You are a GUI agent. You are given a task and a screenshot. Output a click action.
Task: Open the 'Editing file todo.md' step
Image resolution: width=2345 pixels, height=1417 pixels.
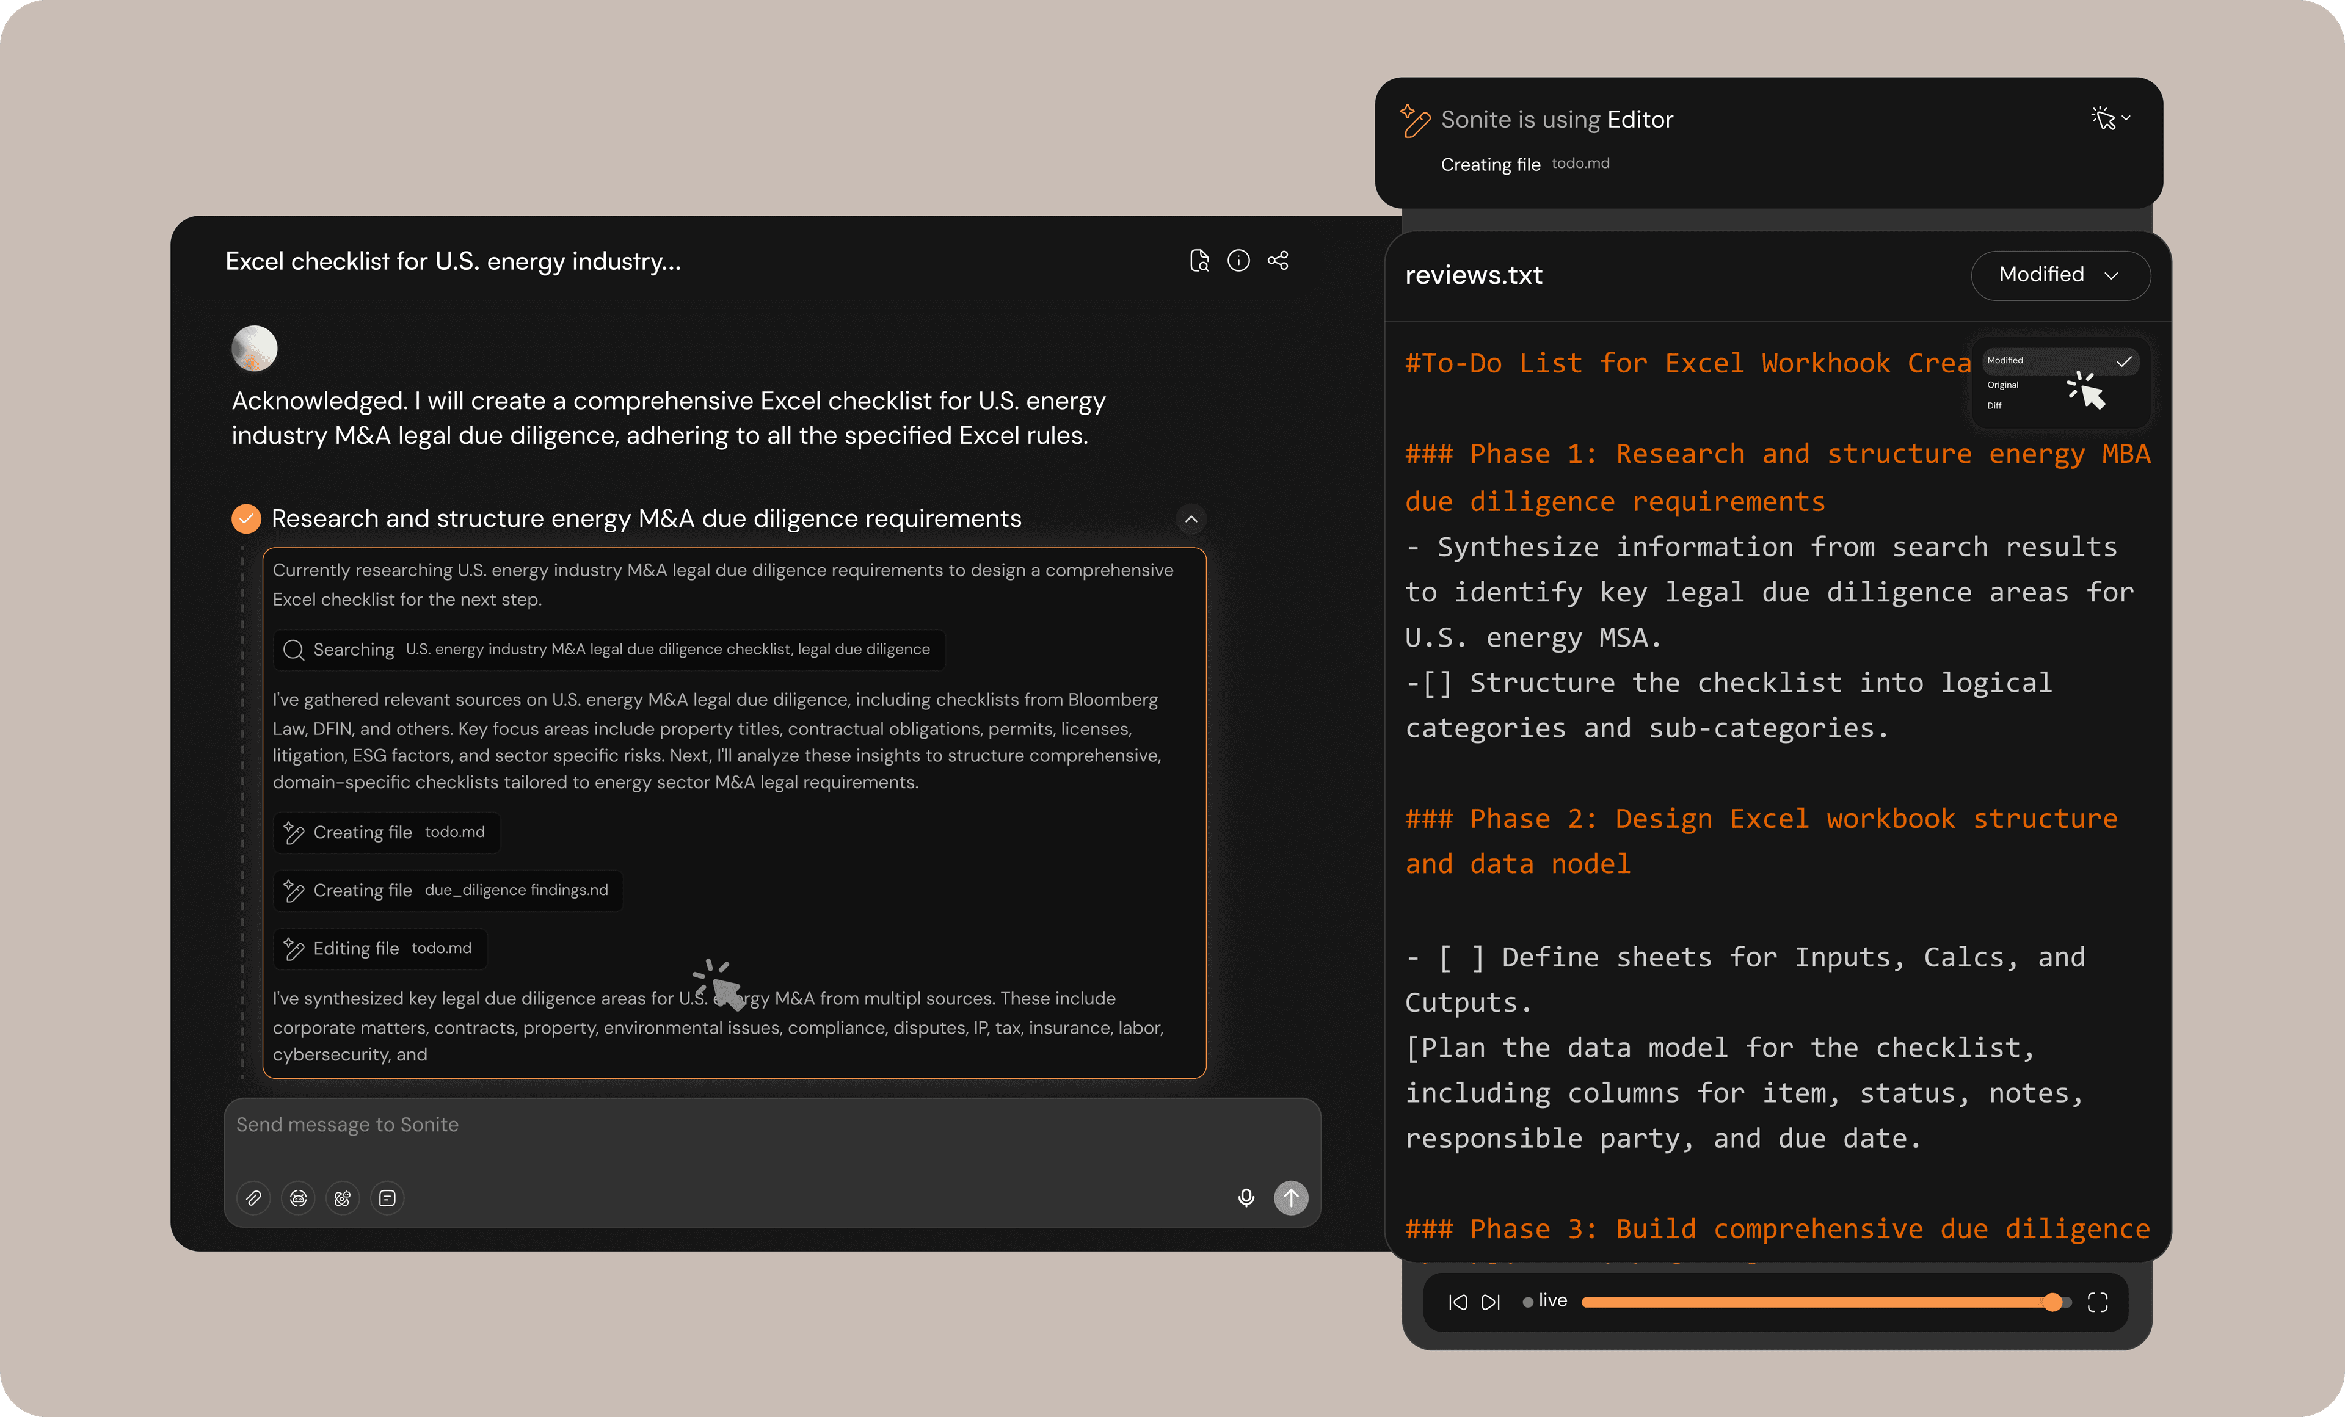pos(380,949)
